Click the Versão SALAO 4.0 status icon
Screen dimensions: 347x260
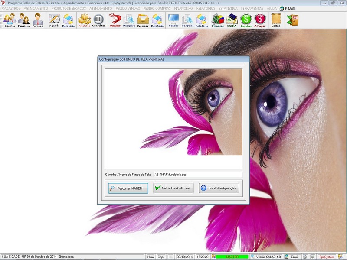[252, 257]
